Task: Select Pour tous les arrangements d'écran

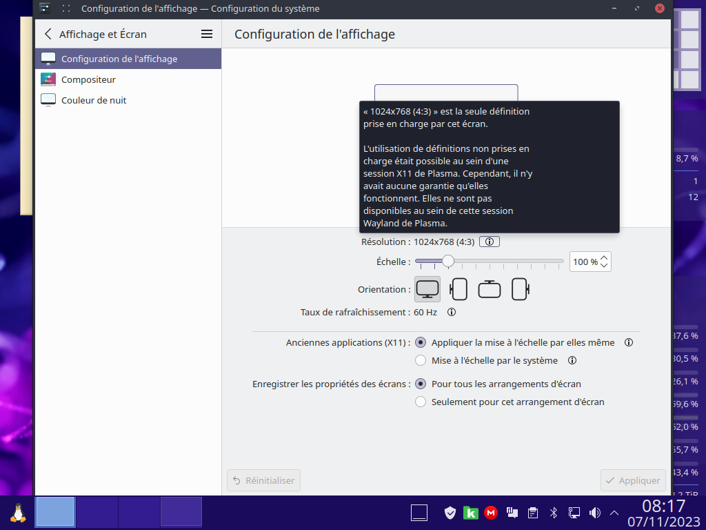Action: (x=498, y=384)
